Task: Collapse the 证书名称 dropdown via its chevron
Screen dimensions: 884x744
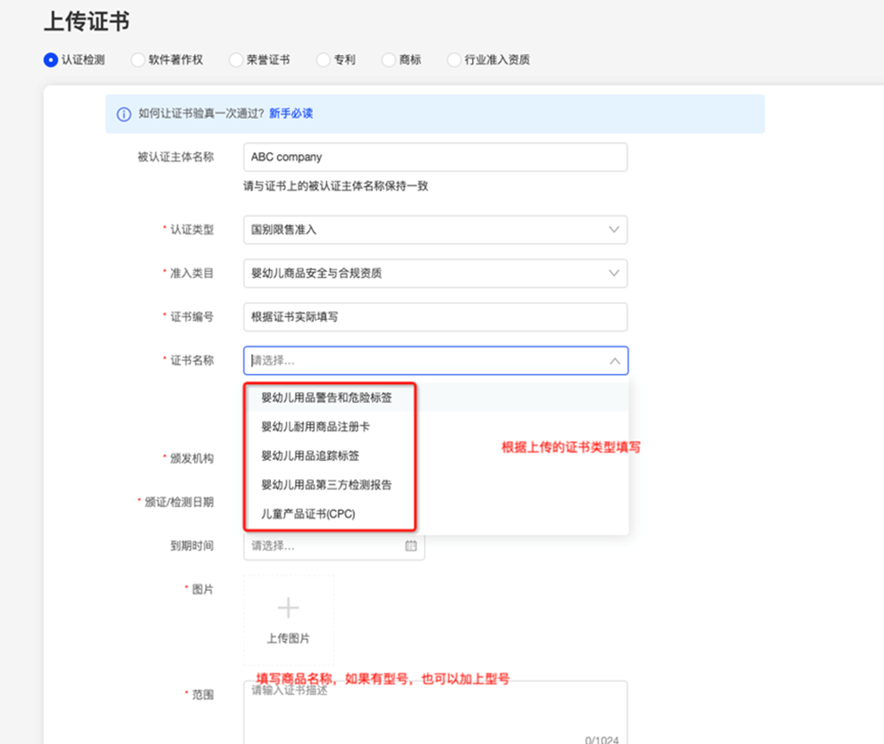Action: click(615, 360)
